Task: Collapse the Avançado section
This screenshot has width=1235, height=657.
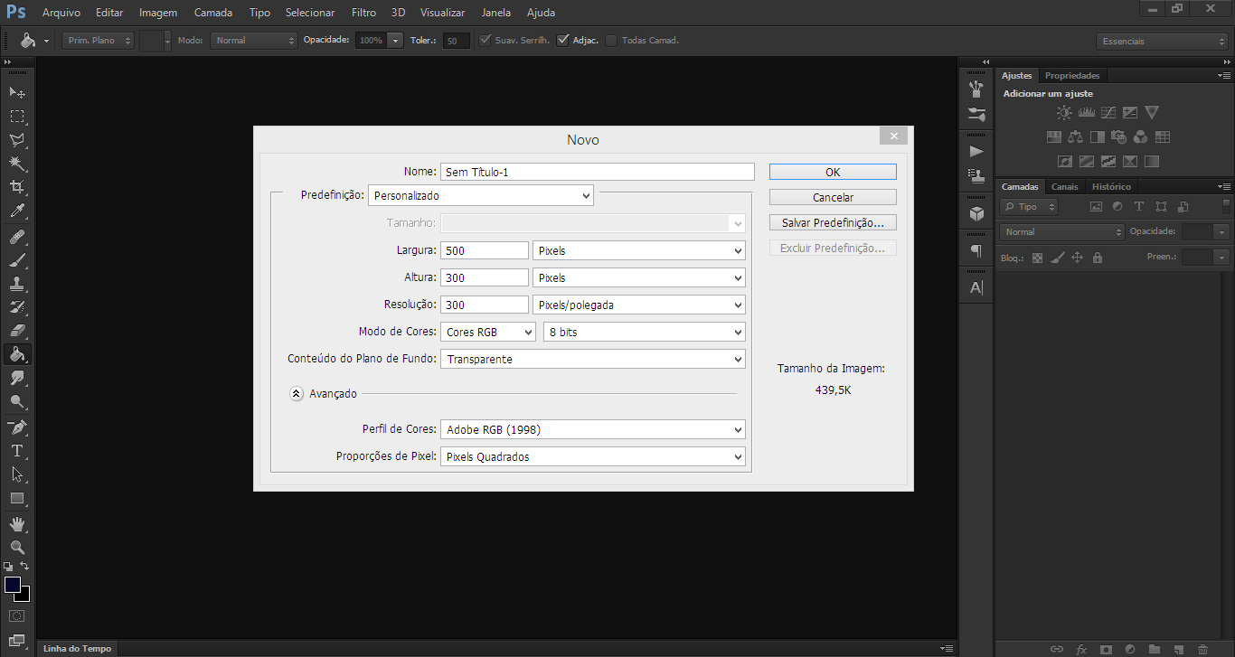Action: pos(297,394)
